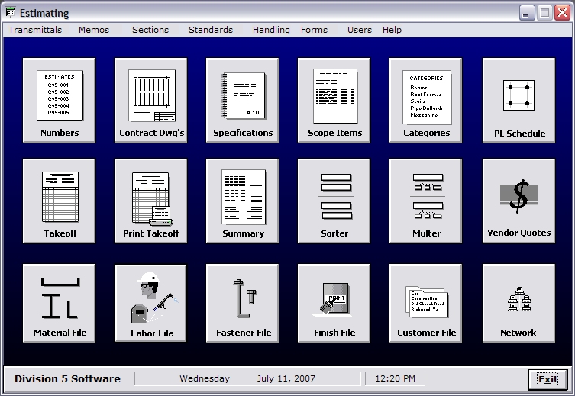
Task: Click the Print Takeoff icon
Action: pos(151,201)
